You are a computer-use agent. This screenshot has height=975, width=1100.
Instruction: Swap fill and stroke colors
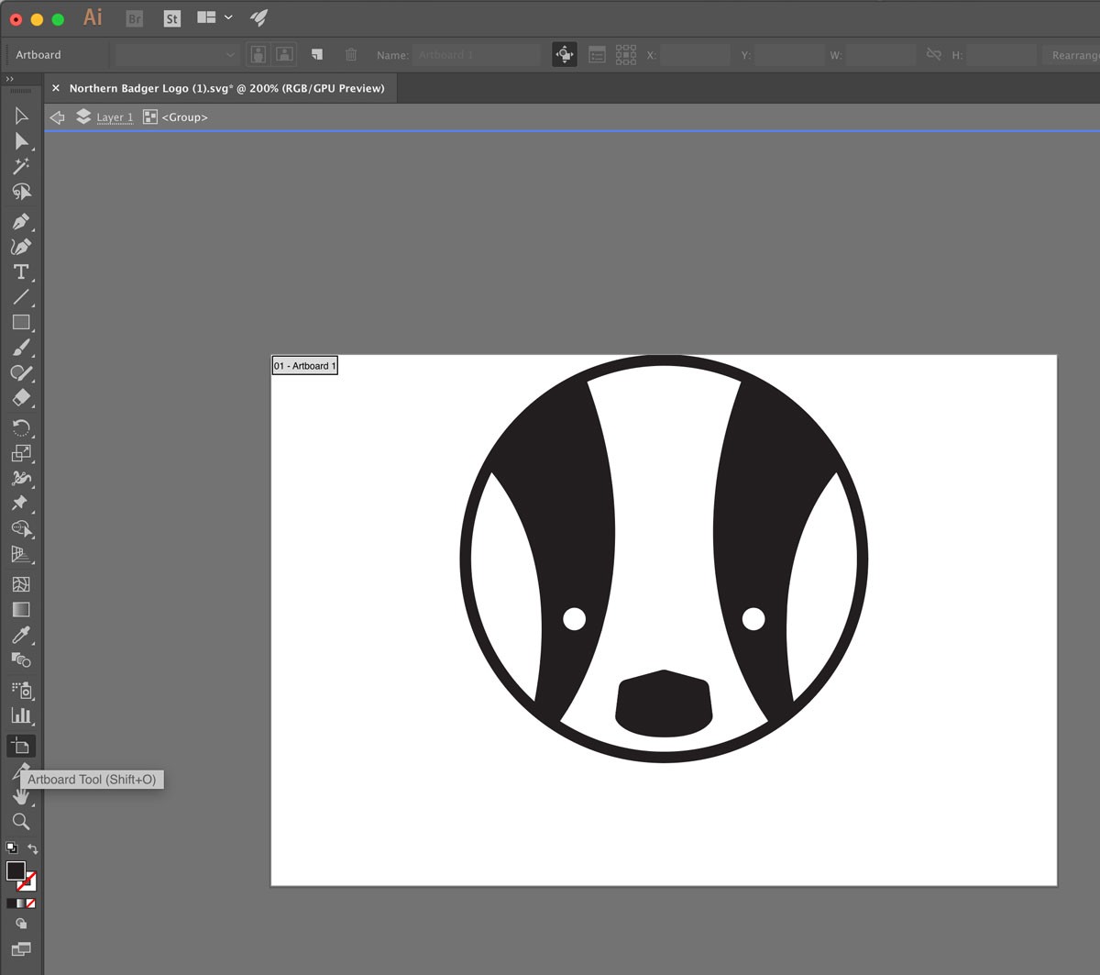coord(33,848)
